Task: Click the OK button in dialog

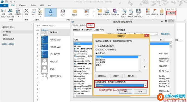Action: [x=126, y=92]
